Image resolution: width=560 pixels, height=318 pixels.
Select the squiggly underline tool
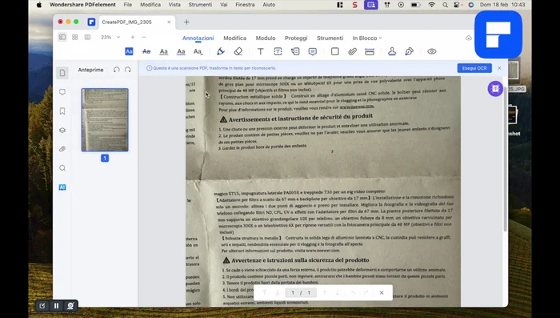tap(181, 51)
